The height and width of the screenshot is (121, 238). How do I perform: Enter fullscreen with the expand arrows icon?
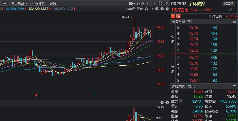[160, 3]
